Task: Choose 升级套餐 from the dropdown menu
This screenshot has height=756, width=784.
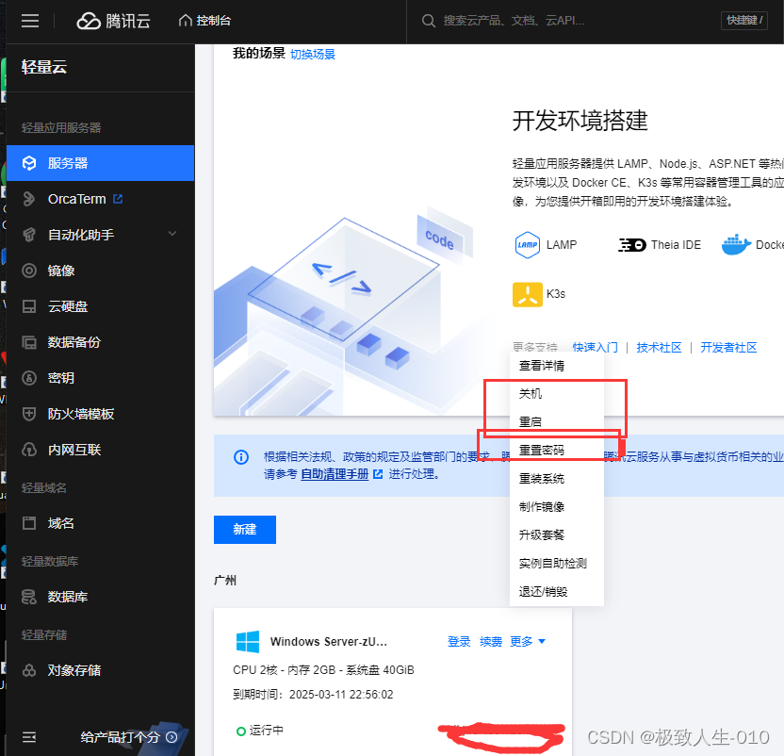Action: coord(557,534)
